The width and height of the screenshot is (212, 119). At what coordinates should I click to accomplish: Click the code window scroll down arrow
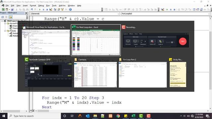[210, 108]
